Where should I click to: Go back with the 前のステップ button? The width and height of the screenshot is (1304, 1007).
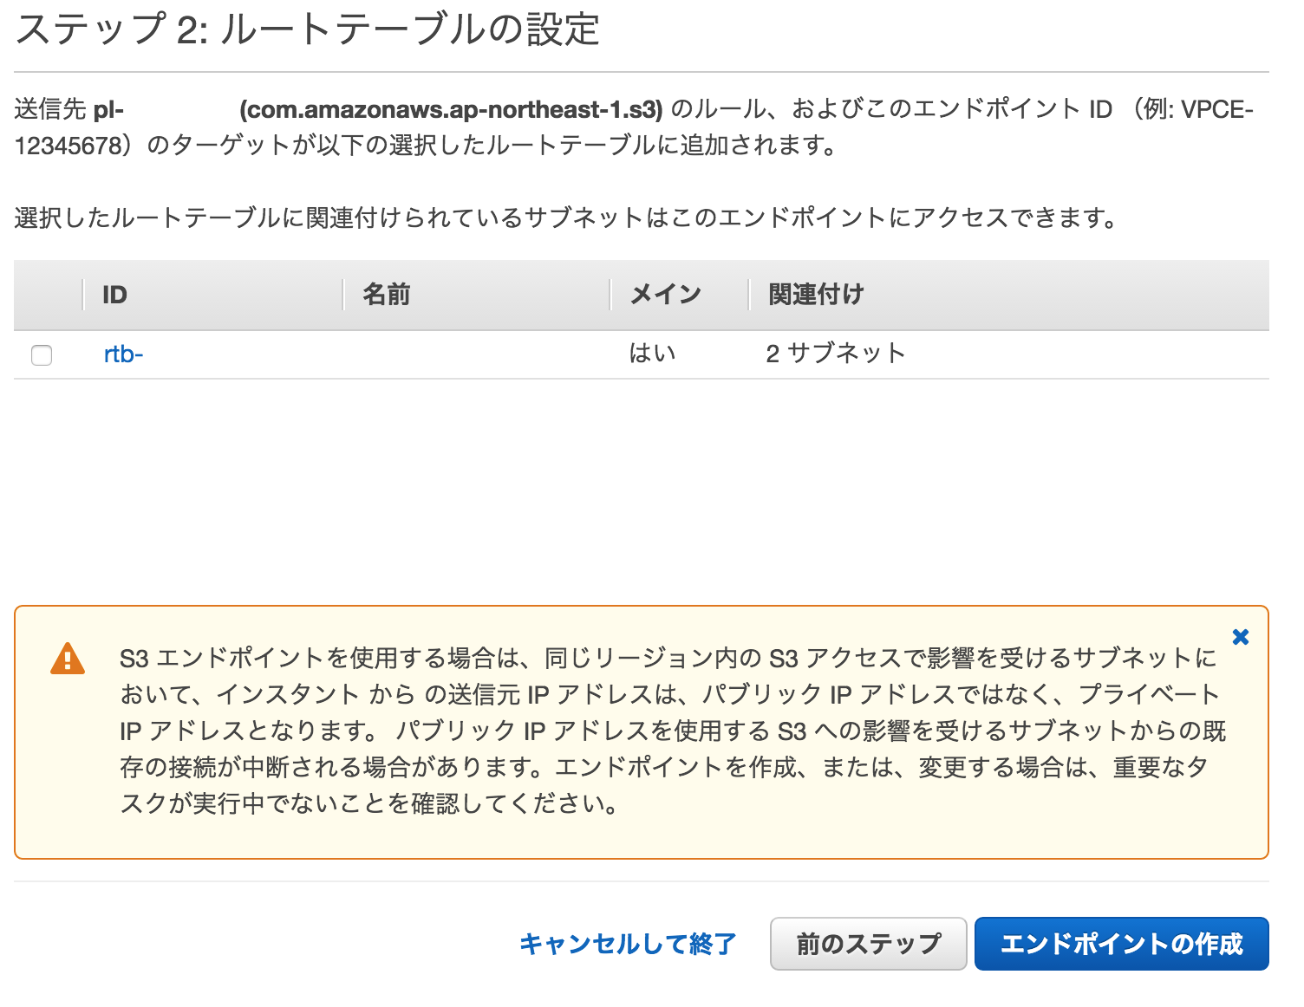click(868, 944)
